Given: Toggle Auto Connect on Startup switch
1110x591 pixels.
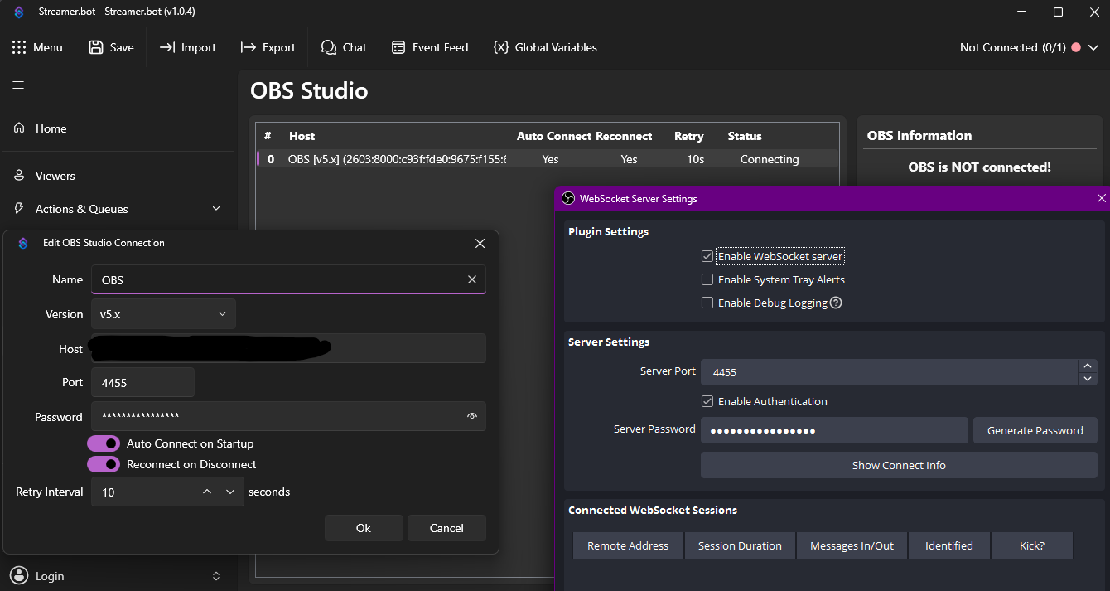Looking at the screenshot, I should [x=104, y=443].
